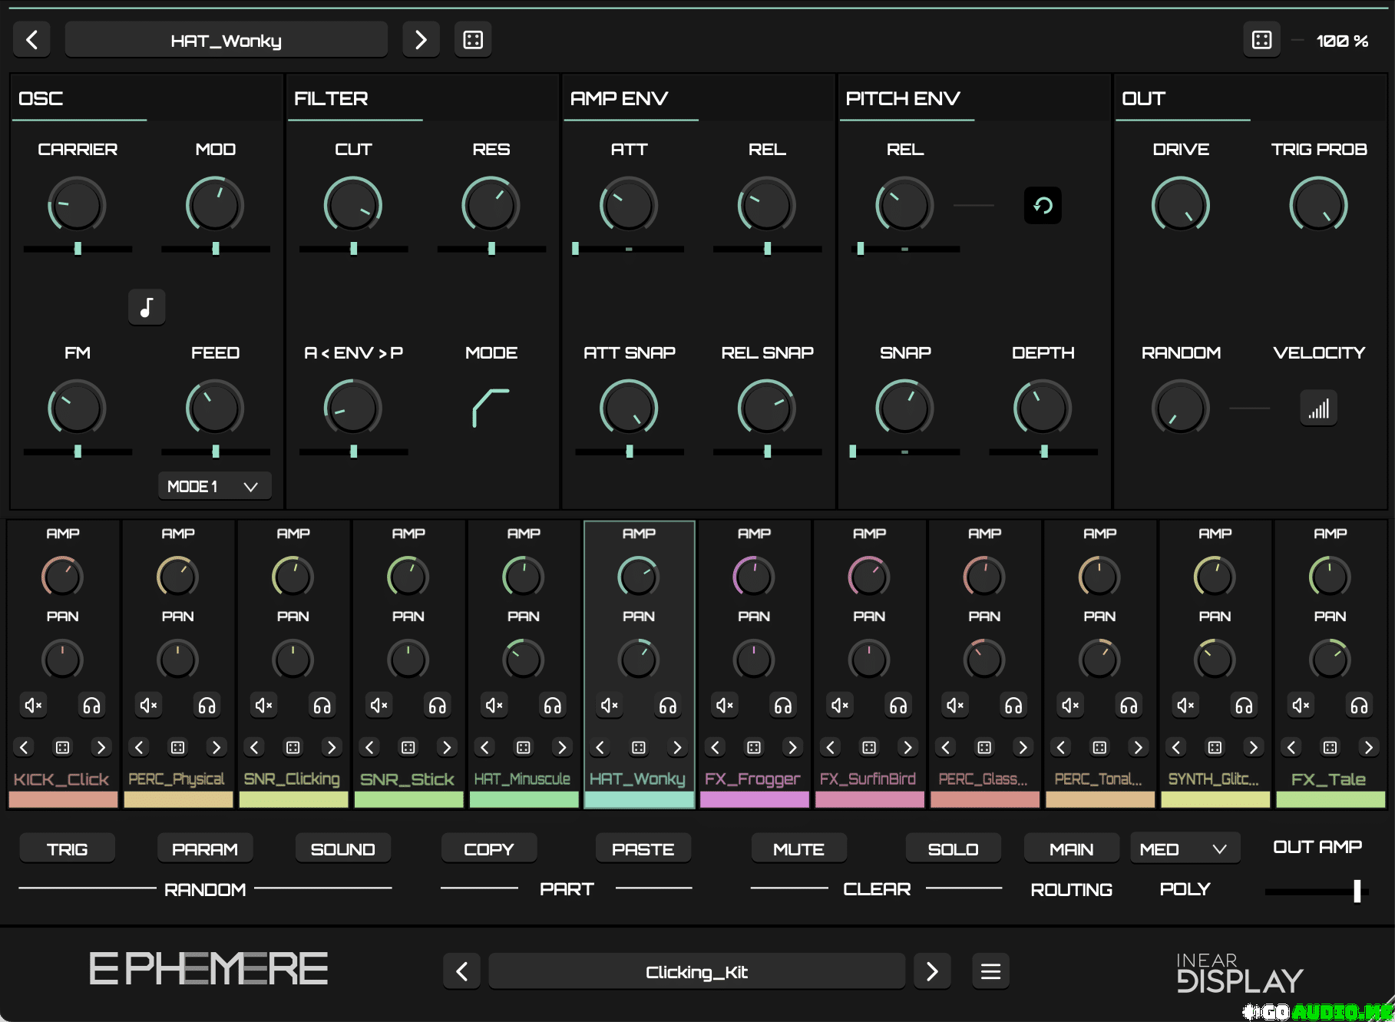The width and height of the screenshot is (1395, 1022).
Task: Toggle the note icon in OSC section
Action: click(147, 307)
